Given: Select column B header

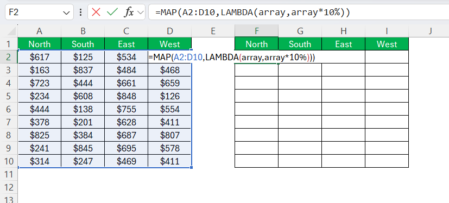Looking at the screenshot, I should (x=83, y=31).
